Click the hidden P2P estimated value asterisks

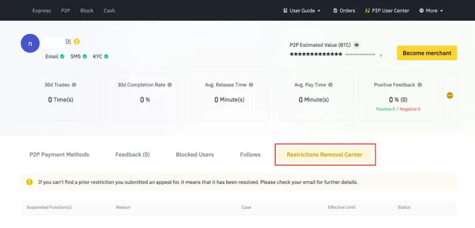(316, 54)
